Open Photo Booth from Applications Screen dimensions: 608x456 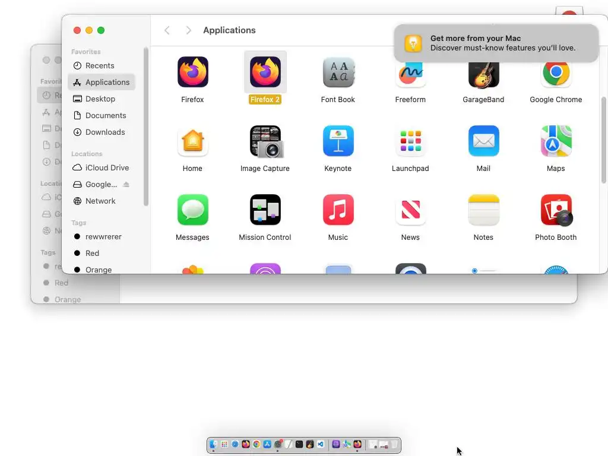(x=556, y=210)
